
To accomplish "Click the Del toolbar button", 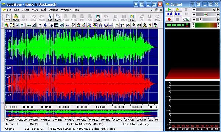I will click(x=98, y=18).
